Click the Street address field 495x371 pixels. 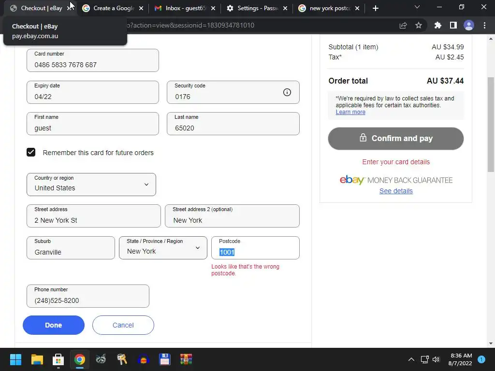pyautogui.click(x=94, y=216)
